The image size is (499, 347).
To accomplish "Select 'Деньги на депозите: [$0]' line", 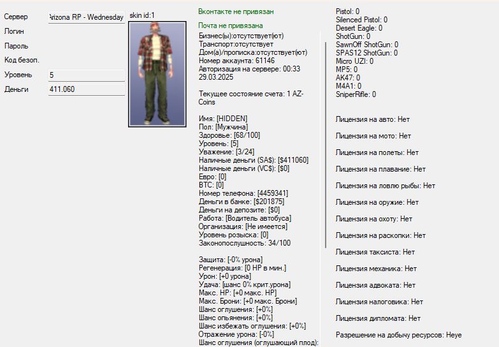I will 239,210.
